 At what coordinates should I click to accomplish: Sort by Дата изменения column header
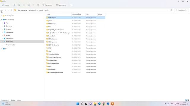click(x=76, y=14)
